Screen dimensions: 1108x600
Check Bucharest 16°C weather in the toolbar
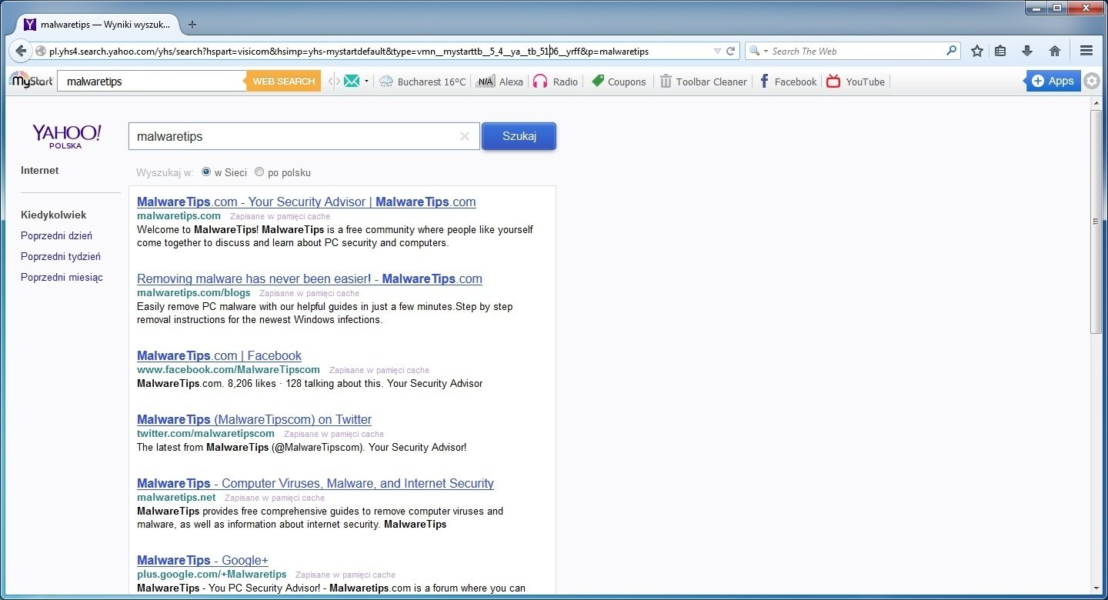click(422, 82)
